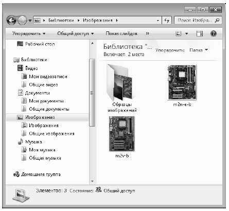Open the Help question mark icon
229x211 pixels.
click(x=214, y=33)
